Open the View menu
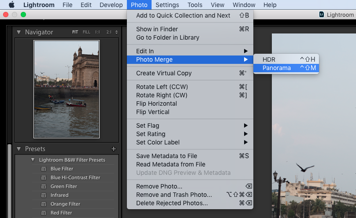Image resolution: width=356 pixels, height=218 pixels. click(217, 5)
